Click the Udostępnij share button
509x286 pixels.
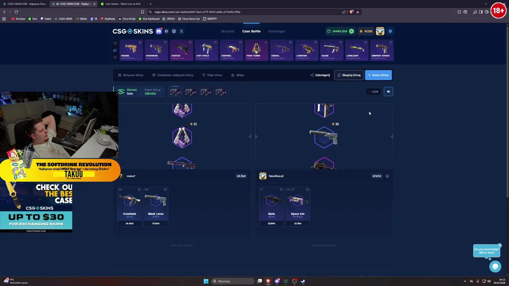(x=320, y=75)
